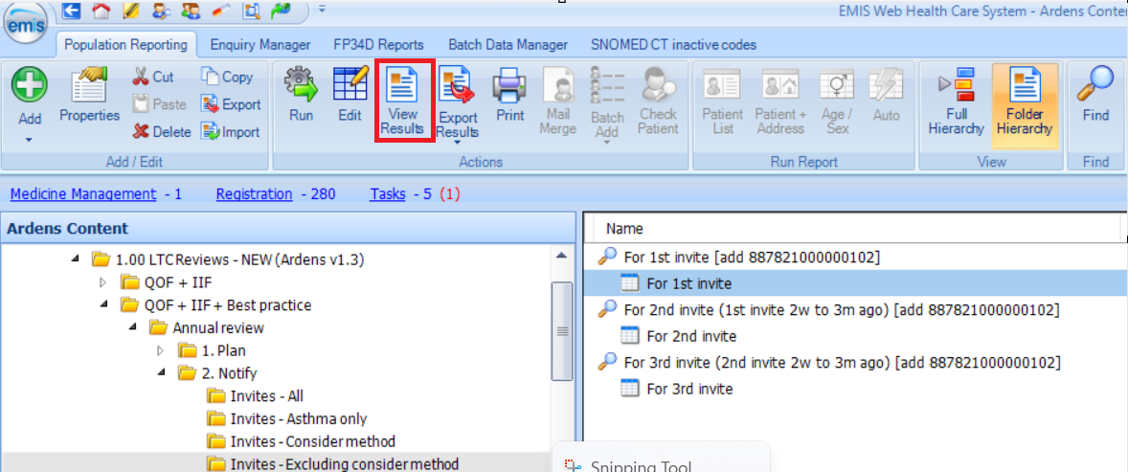
Task: Click the Print button
Action: pos(510,95)
